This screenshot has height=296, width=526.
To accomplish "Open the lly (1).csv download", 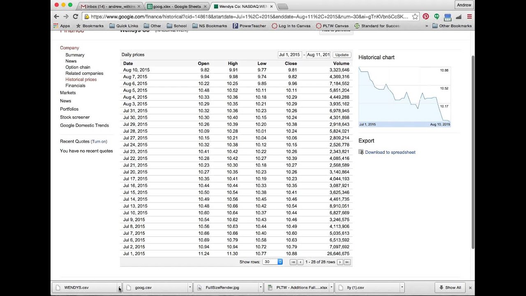I will [367, 287].
